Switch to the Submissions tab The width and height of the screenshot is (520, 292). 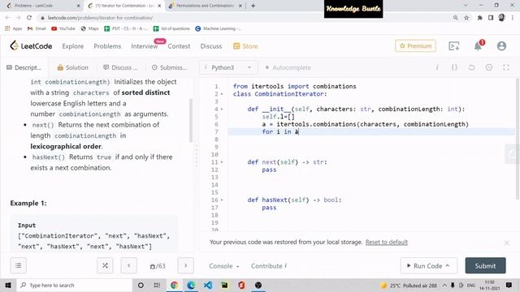170,67
